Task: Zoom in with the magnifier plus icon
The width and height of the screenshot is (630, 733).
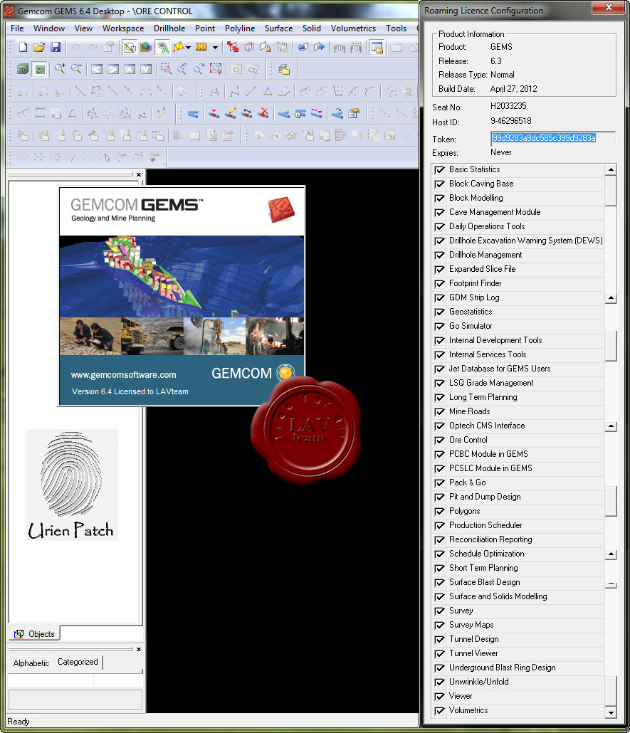Action: click(60, 69)
